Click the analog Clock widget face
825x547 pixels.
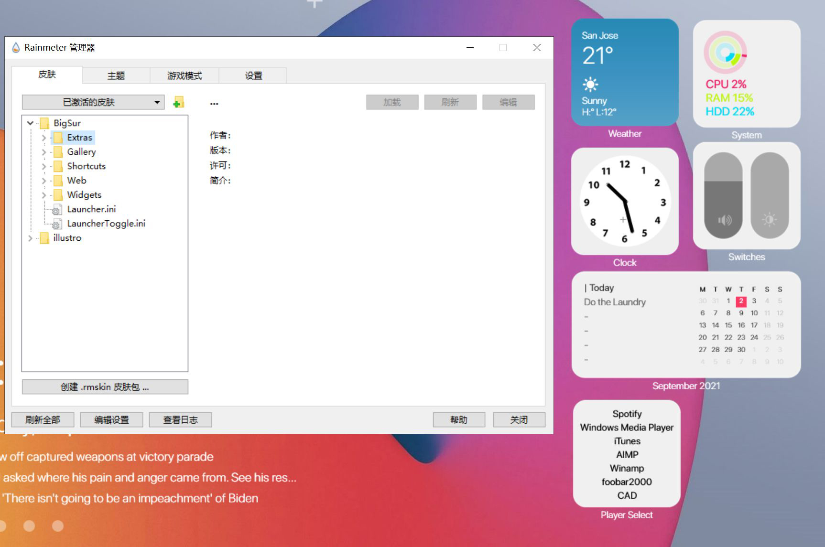pyautogui.click(x=625, y=201)
